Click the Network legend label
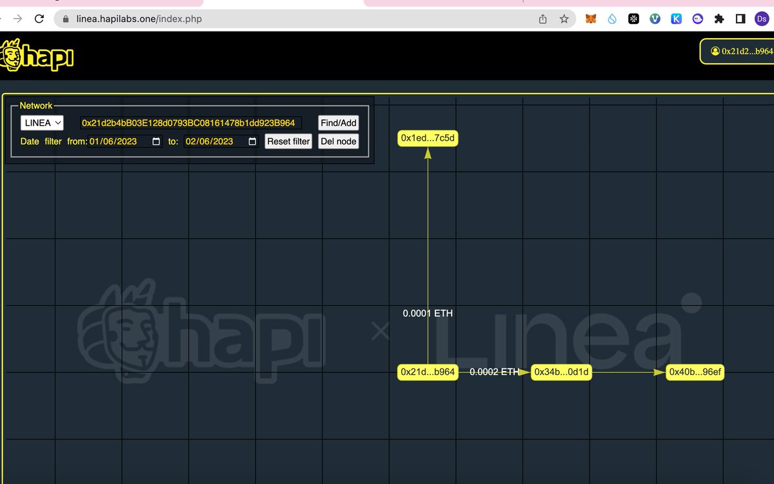774x484 pixels. (x=36, y=105)
